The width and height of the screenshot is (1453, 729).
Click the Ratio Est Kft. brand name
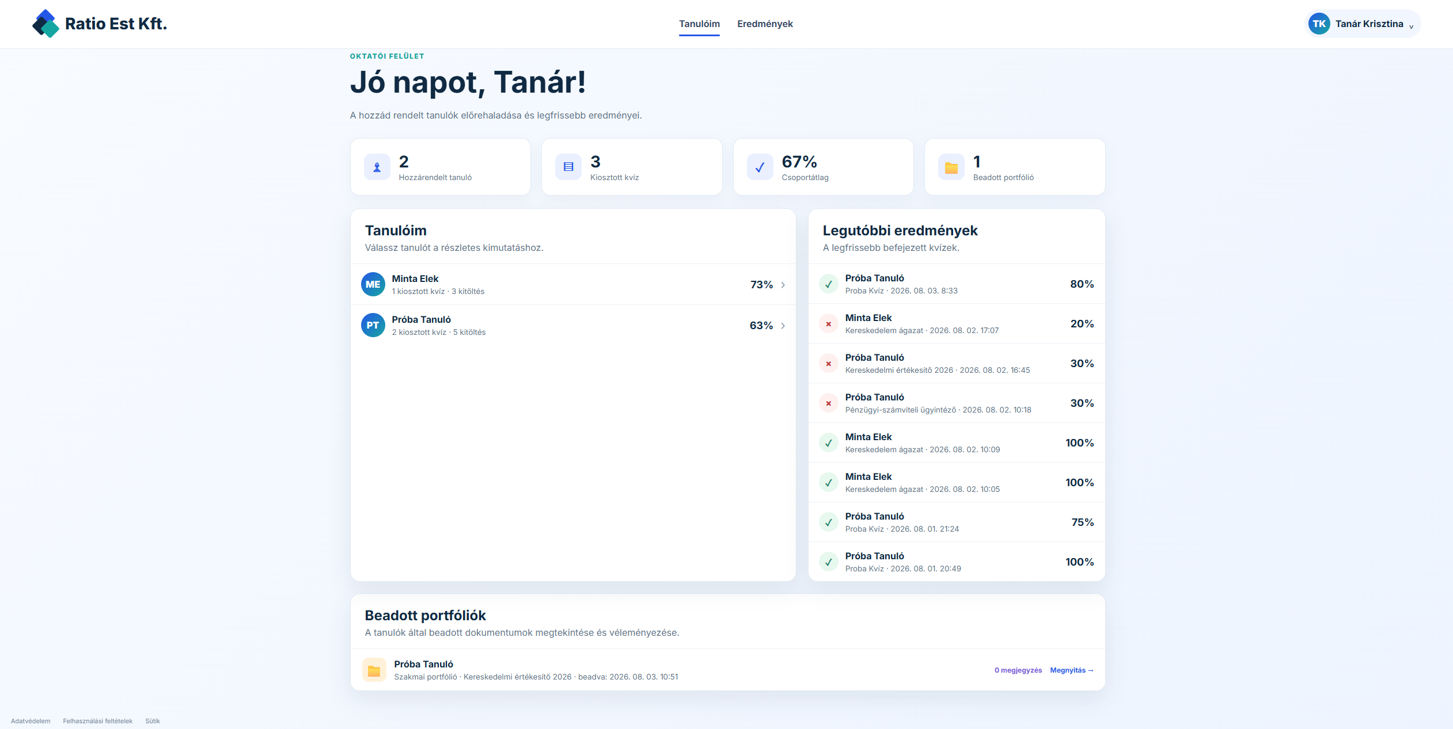click(x=116, y=24)
